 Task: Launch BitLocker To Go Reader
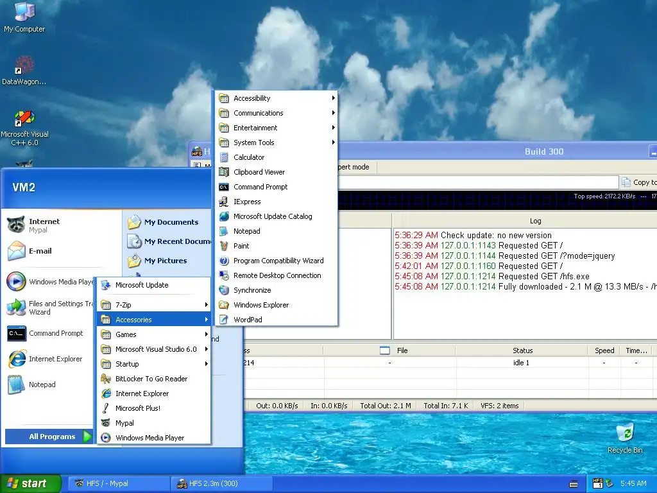(x=153, y=379)
